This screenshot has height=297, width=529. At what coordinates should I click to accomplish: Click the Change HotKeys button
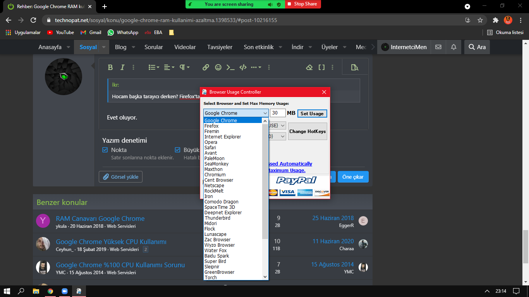[x=308, y=131]
